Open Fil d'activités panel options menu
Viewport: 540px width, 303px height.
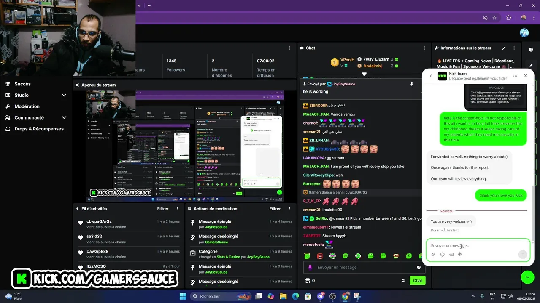tap(177, 209)
